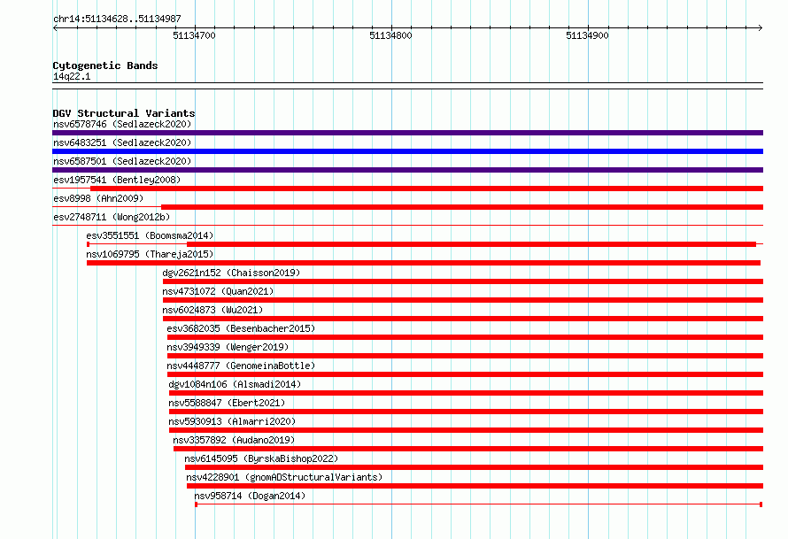
Task: Open the nsv6587501 (Sedlazeck2020) variant label
Action: (x=122, y=161)
